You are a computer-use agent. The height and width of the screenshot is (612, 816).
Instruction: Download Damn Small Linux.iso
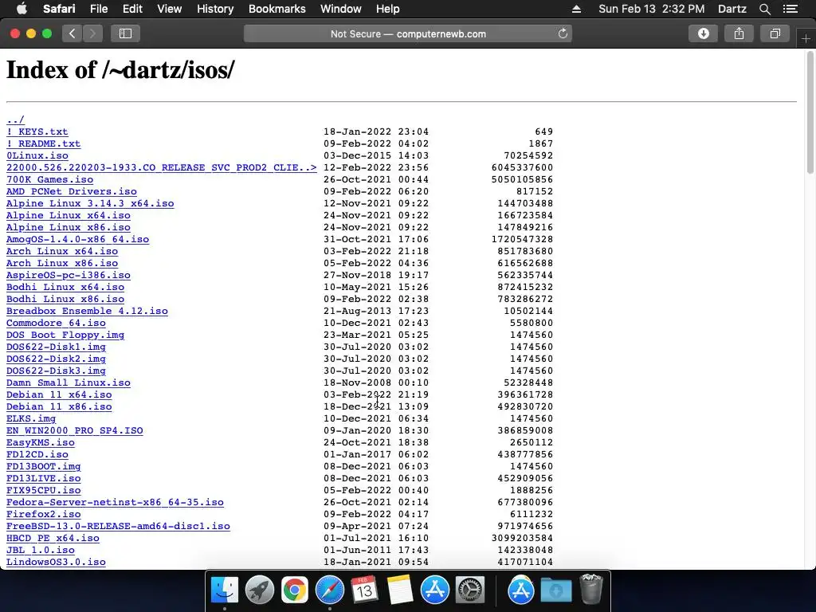pyautogui.click(x=69, y=383)
